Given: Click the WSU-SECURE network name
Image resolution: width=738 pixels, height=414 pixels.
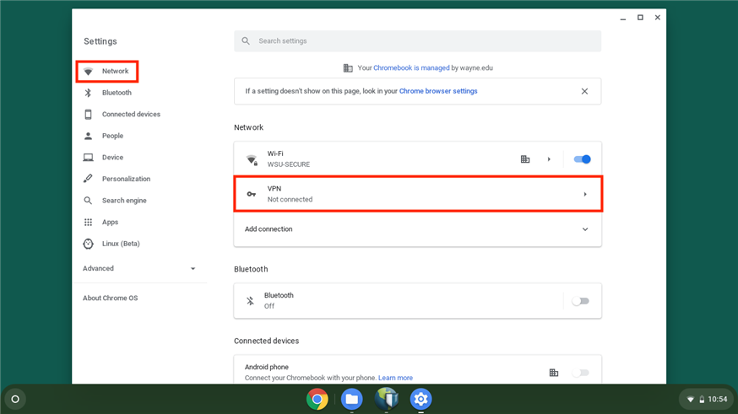Looking at the screenshot, I should coord(289,164).
